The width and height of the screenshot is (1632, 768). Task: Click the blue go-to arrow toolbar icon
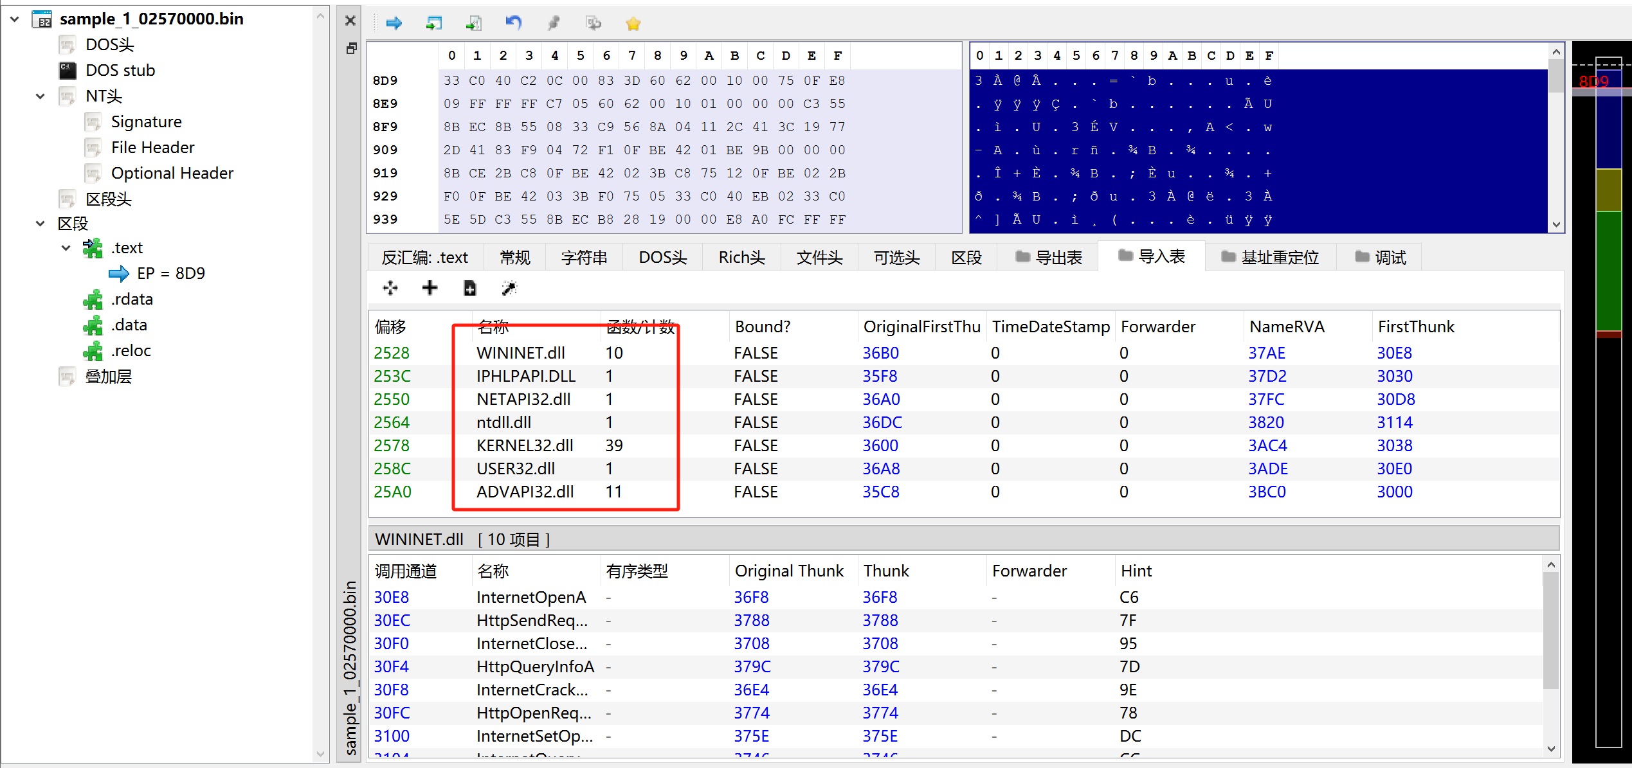394,24
